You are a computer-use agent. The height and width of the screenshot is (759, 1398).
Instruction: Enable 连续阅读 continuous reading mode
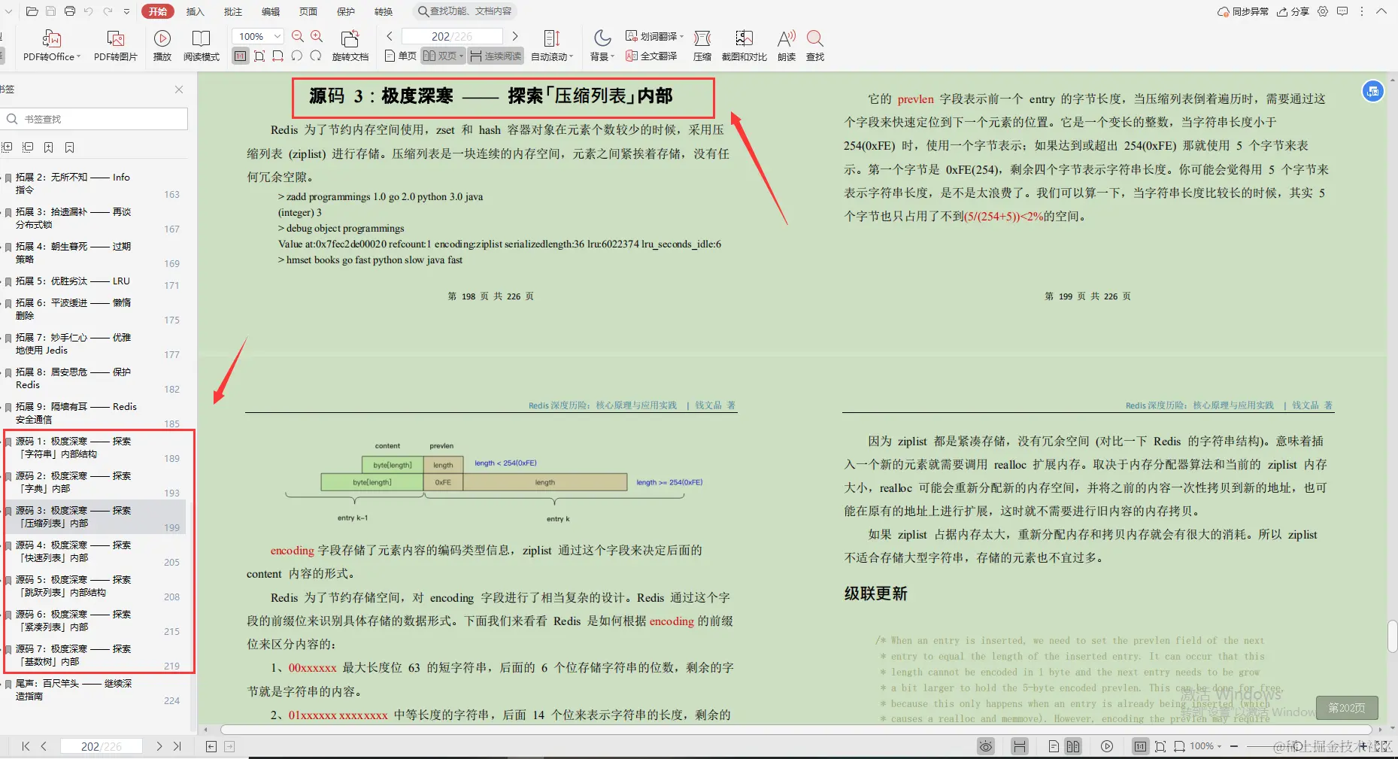(495, 56)
